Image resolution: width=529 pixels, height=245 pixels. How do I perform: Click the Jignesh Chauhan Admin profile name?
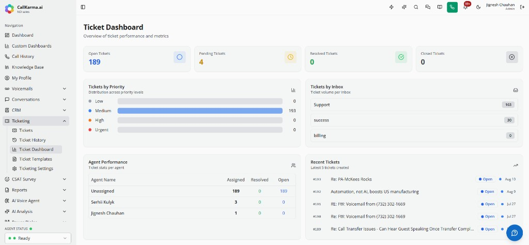(500, 6)
